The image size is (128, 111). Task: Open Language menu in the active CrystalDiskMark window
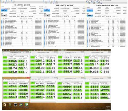pyautogui.click(x=15, y=80)
